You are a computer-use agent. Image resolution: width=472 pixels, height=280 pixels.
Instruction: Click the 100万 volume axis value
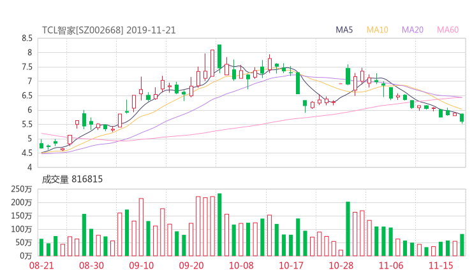(x=21, y=229)
